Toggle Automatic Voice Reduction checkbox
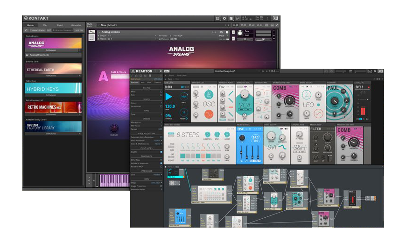 161,137
